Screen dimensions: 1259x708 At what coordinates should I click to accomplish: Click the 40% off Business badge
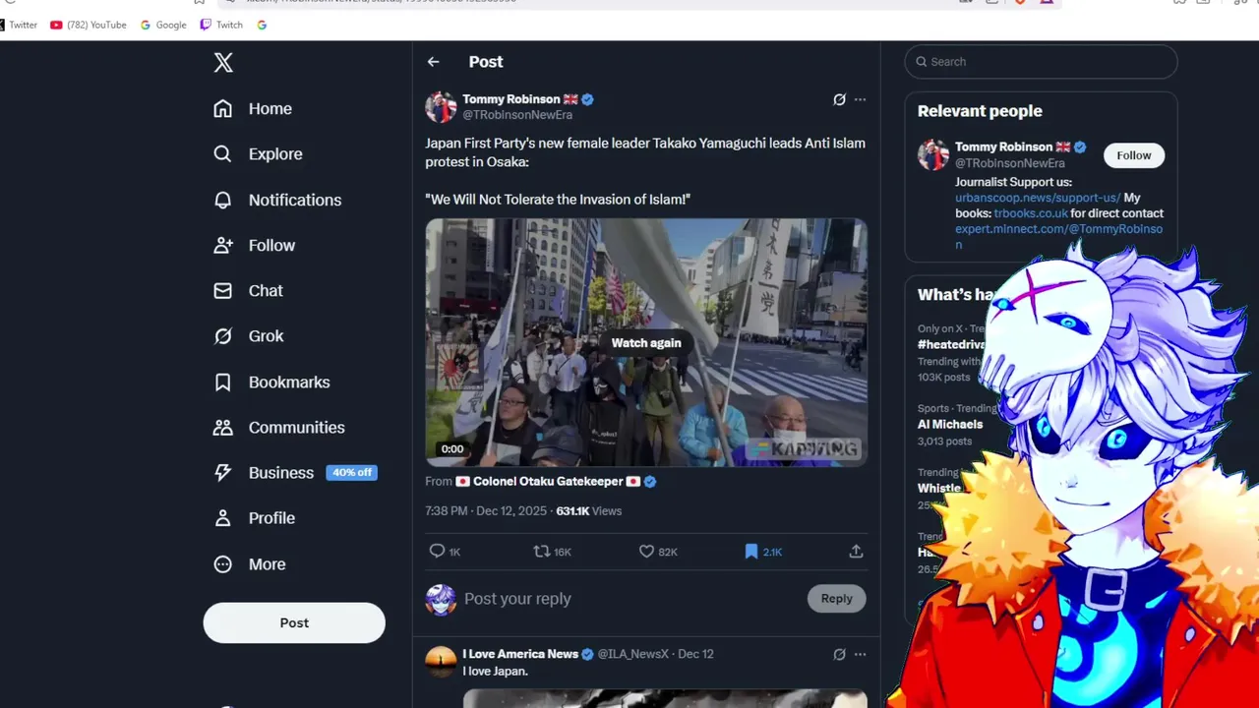[351, 473]
